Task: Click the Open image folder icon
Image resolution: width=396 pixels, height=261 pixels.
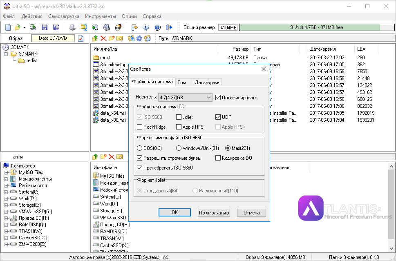Action: [17, 27]
